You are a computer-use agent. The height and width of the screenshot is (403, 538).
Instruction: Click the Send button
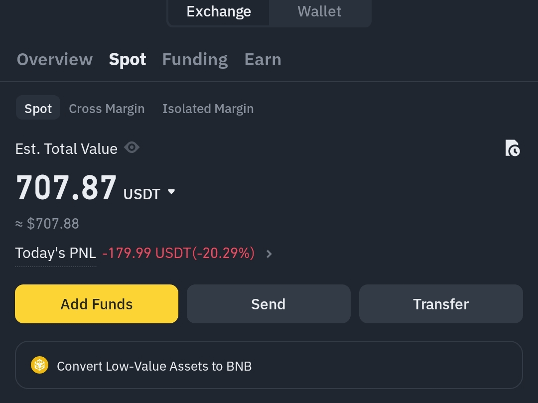269,304
